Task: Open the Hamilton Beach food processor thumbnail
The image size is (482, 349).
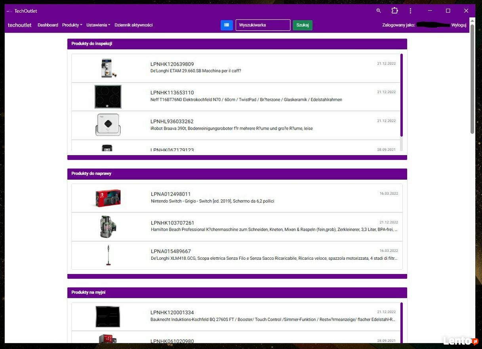Action: tap(108, 226)
